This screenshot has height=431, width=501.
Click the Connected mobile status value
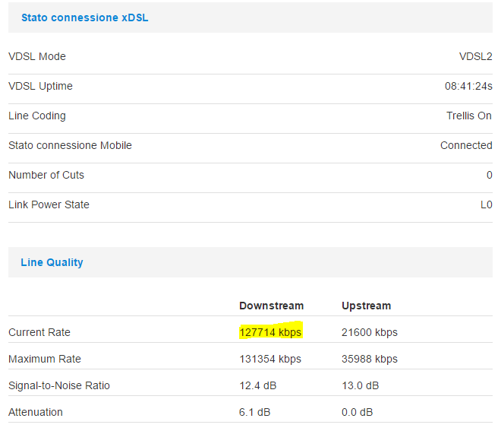click(x=465, y=145)
